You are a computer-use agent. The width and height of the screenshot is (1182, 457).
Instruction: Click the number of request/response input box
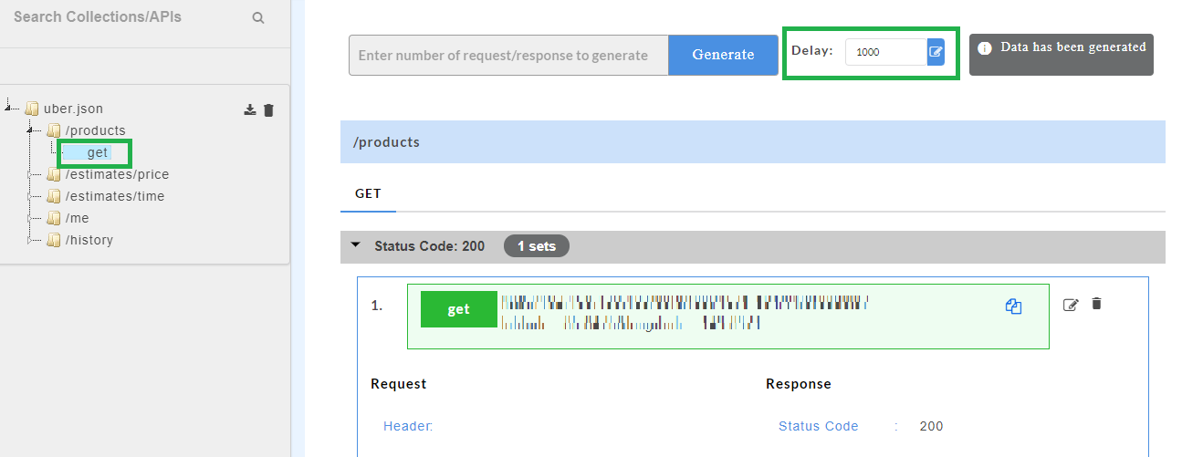point(508,55)
